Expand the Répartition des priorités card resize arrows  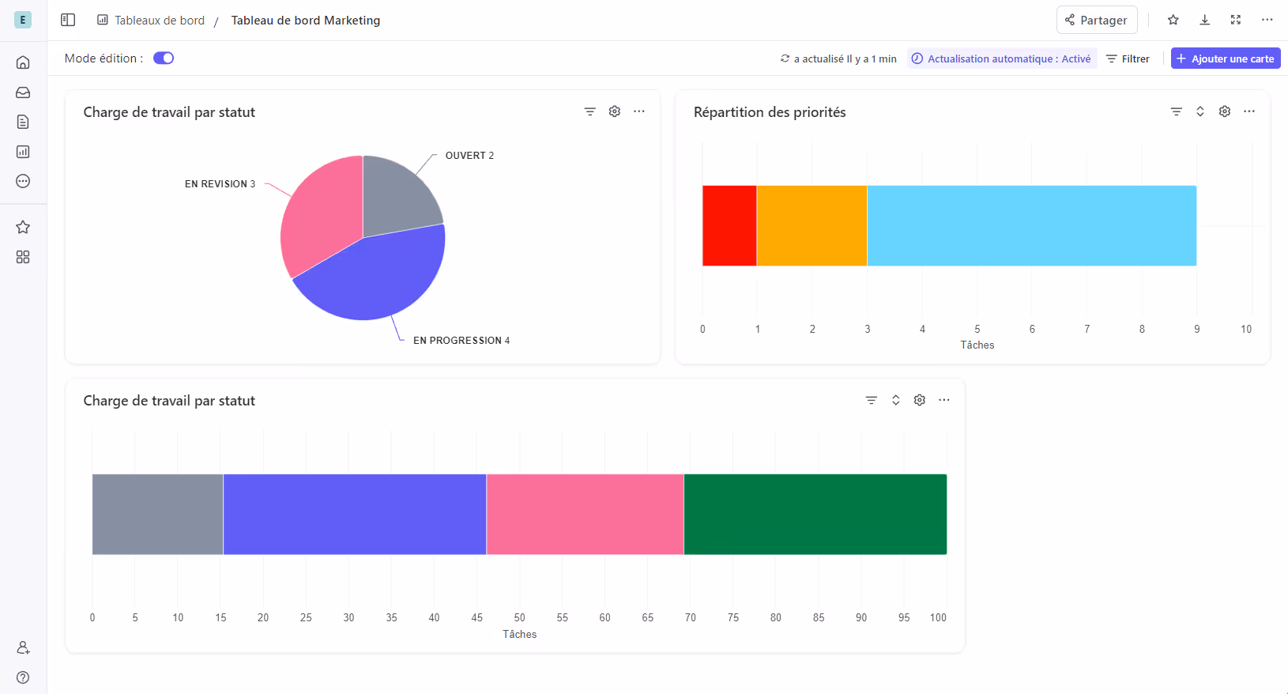click(1199, 111)
